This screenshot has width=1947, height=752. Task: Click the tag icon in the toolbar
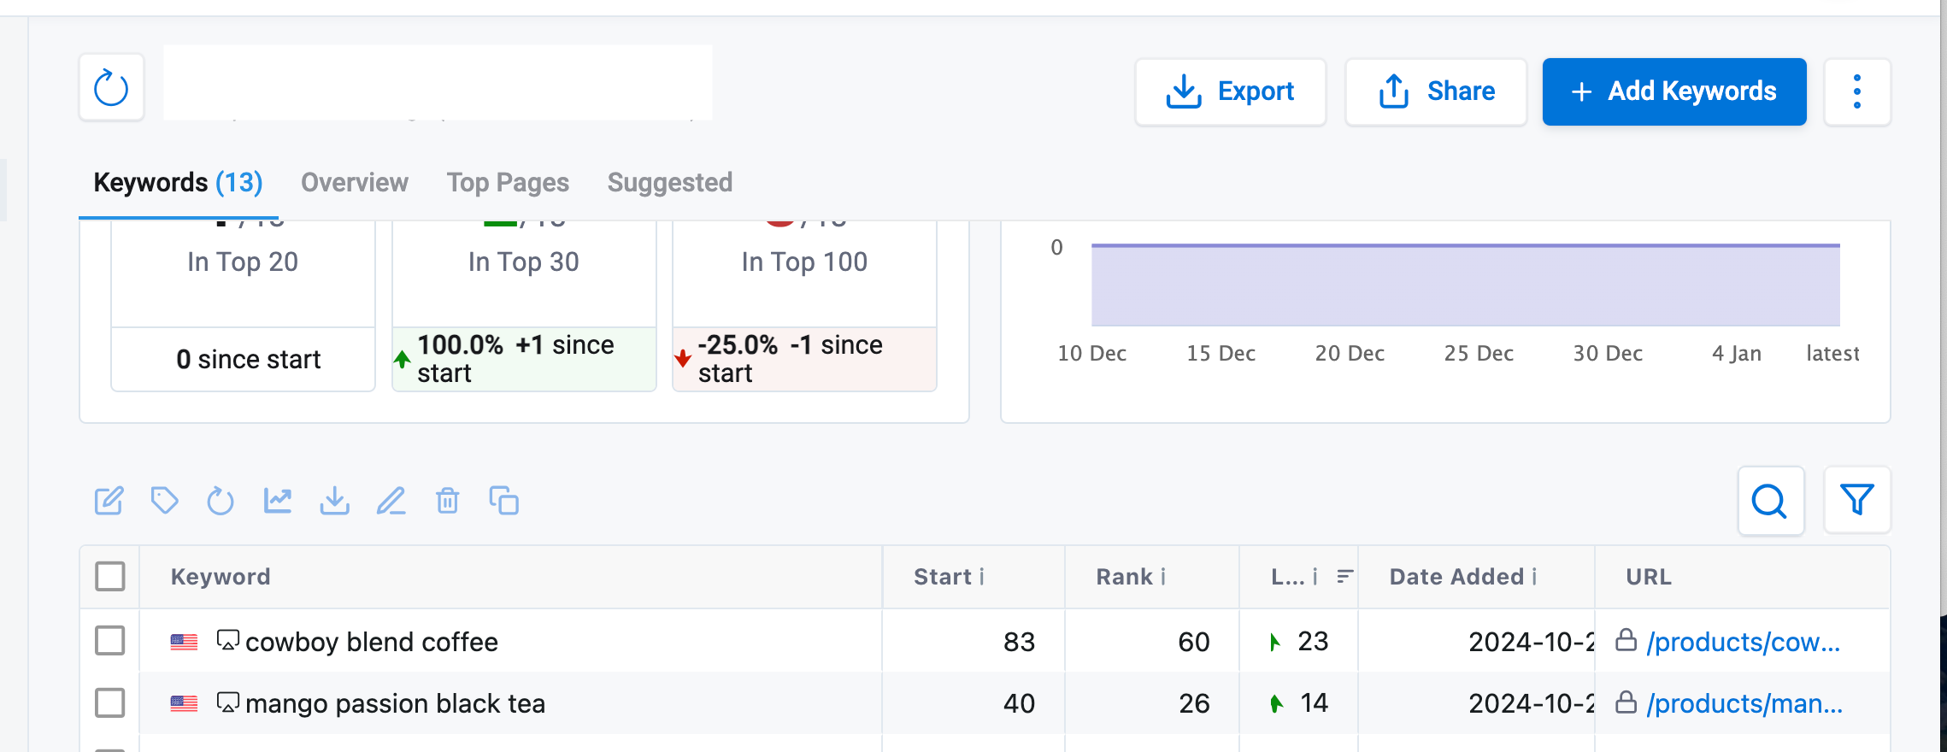[164, 501]
